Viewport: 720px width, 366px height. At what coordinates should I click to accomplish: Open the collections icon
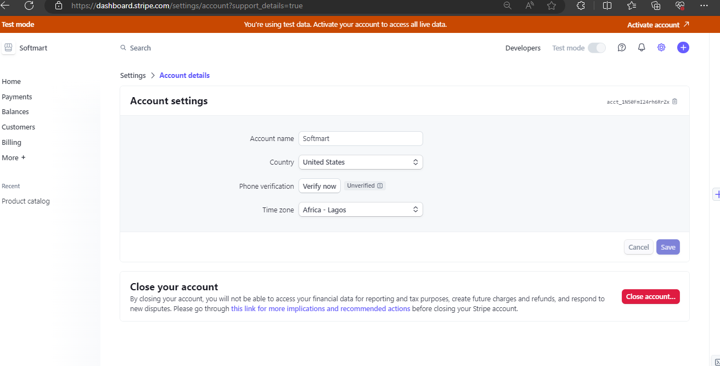click(x=656, y=5)
